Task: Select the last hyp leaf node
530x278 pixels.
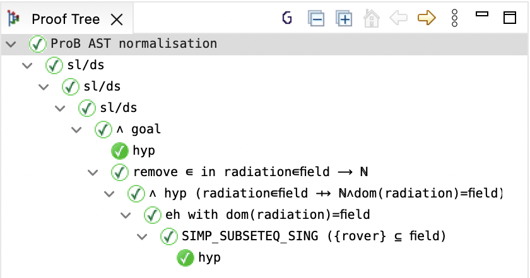Action: coord(209,258)
